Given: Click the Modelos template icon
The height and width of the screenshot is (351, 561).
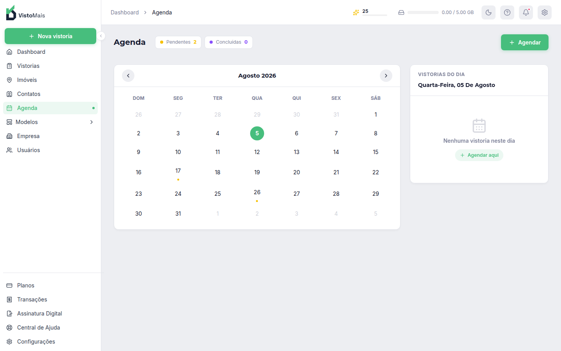Looking at the screenshot, I should (x=9, y=122).
